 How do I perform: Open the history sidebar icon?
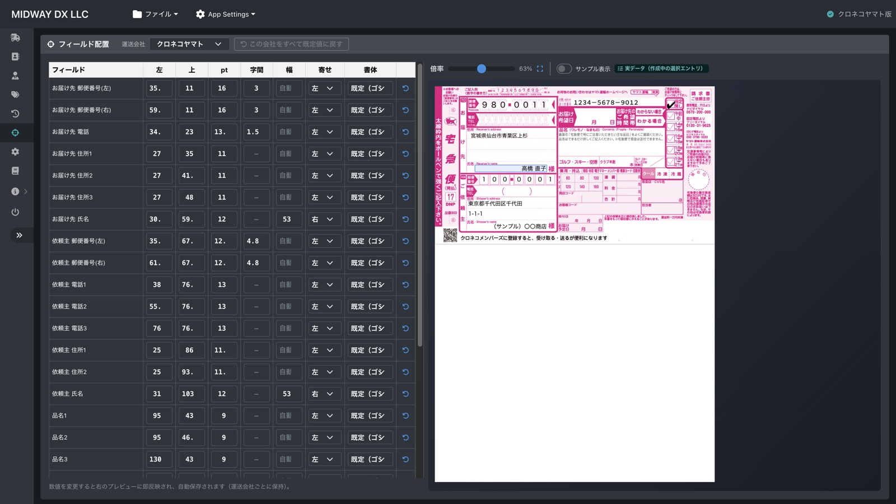(x=15, y=114)
